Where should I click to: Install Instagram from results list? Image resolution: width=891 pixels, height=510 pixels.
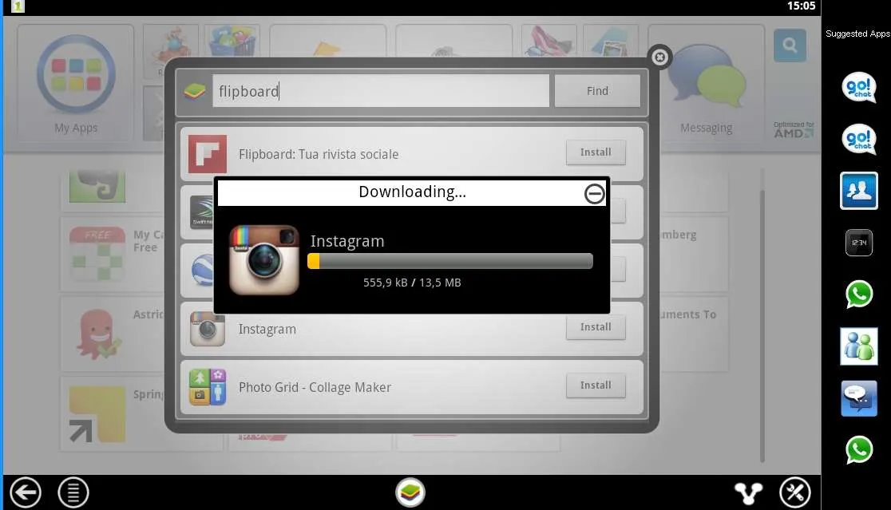point(596,327)
